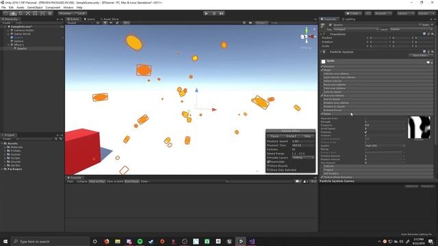
Task: Open Noise Quality dropdown
Action: pyautogui.click(x=385, y=146)
